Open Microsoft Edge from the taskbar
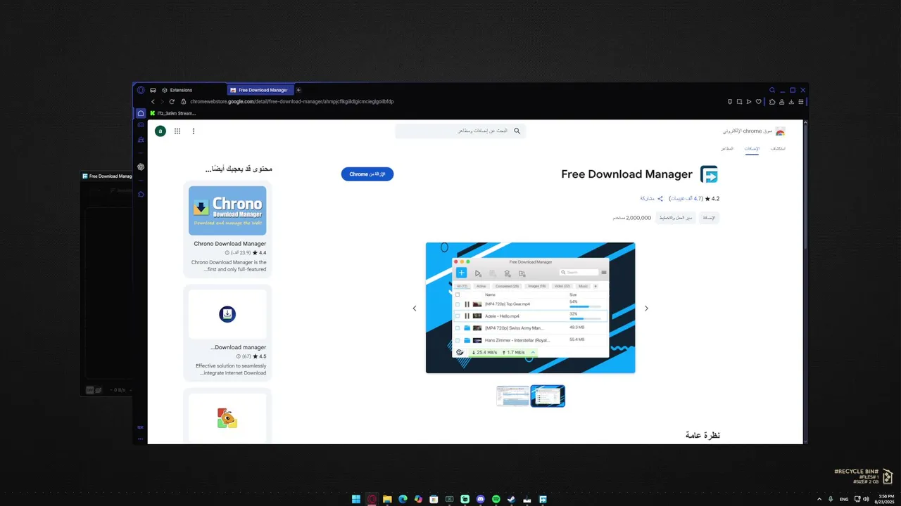 [x=403, y=499]
